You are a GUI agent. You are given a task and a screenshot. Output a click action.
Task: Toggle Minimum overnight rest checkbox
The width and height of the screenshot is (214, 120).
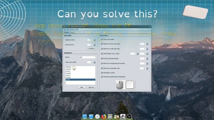click(x=102, y=68)
